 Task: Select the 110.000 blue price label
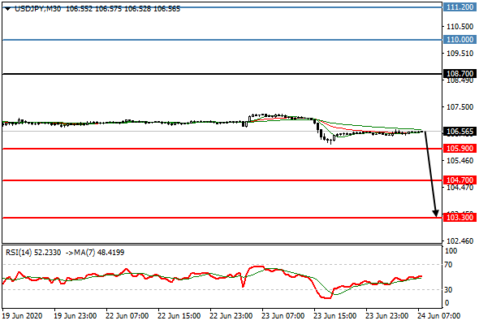coord(460,40)
